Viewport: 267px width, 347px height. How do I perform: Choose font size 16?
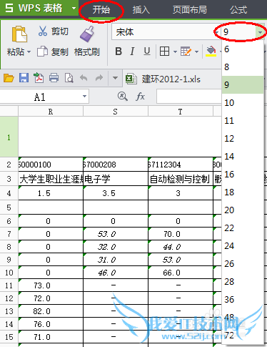click(243, 175)
